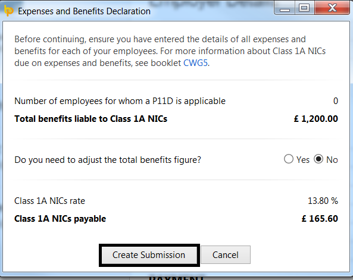The height and width of the screenshot is (280, 353).
Task: Click the Total benefits liable to Class 1A NICs label
Action: coord(90,119)
